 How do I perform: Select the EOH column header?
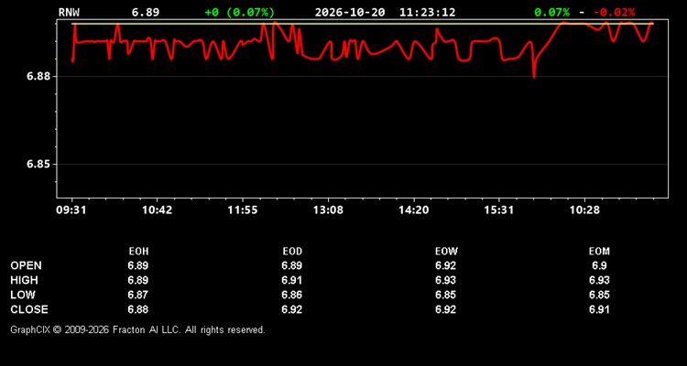pyautogui.click(x=138, y=252)
